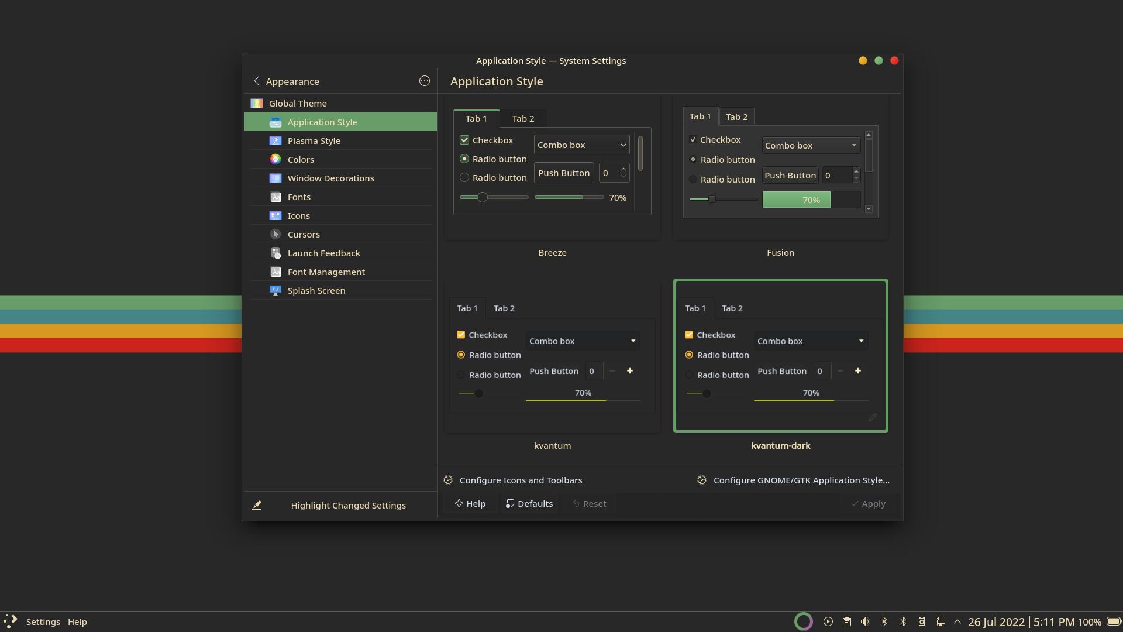Toggle the Breeze preview Checkbox

pyautogui.click(x=464, y=140)
